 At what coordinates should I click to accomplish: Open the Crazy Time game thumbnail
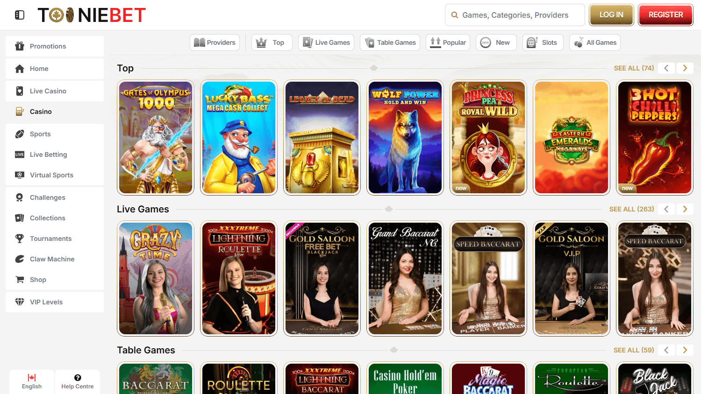point(156,278)
